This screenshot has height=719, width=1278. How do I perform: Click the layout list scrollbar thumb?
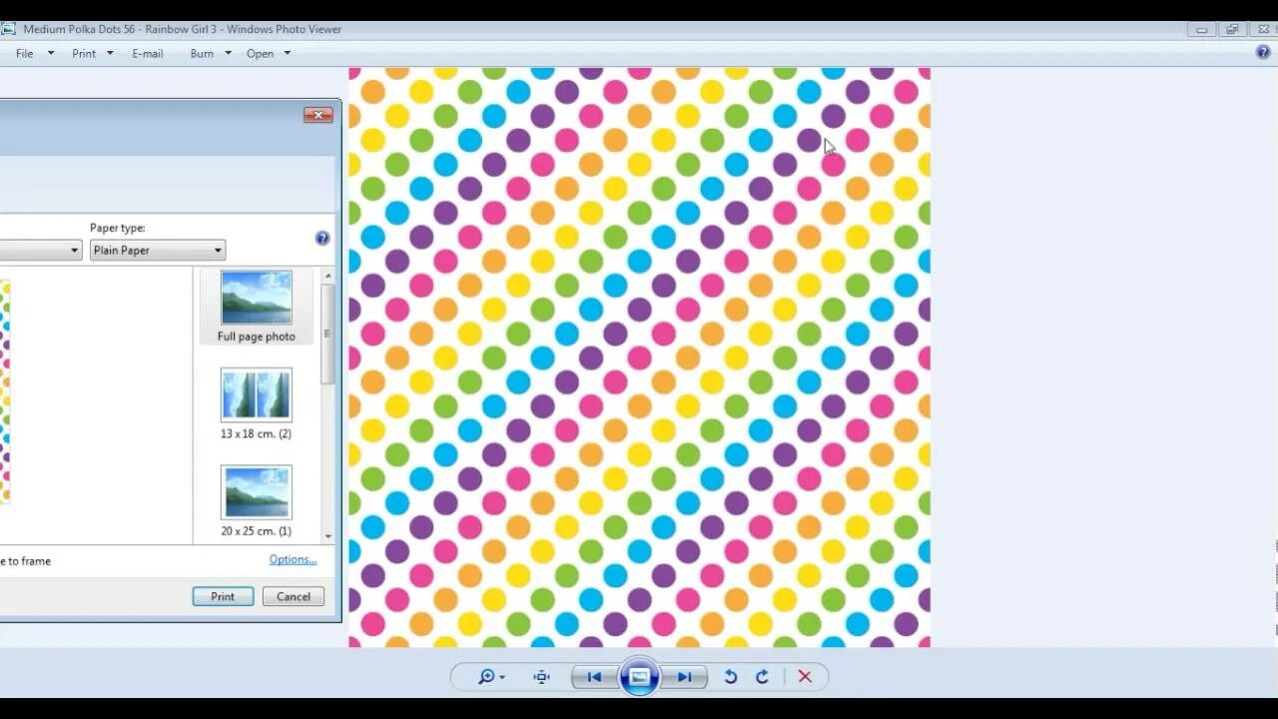point(327,334)
